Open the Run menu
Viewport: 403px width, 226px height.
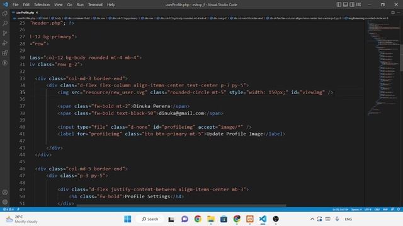(80, 4)
